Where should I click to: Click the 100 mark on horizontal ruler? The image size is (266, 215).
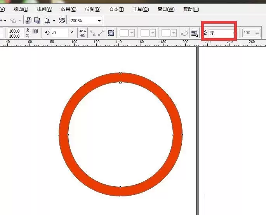[74, 42]
